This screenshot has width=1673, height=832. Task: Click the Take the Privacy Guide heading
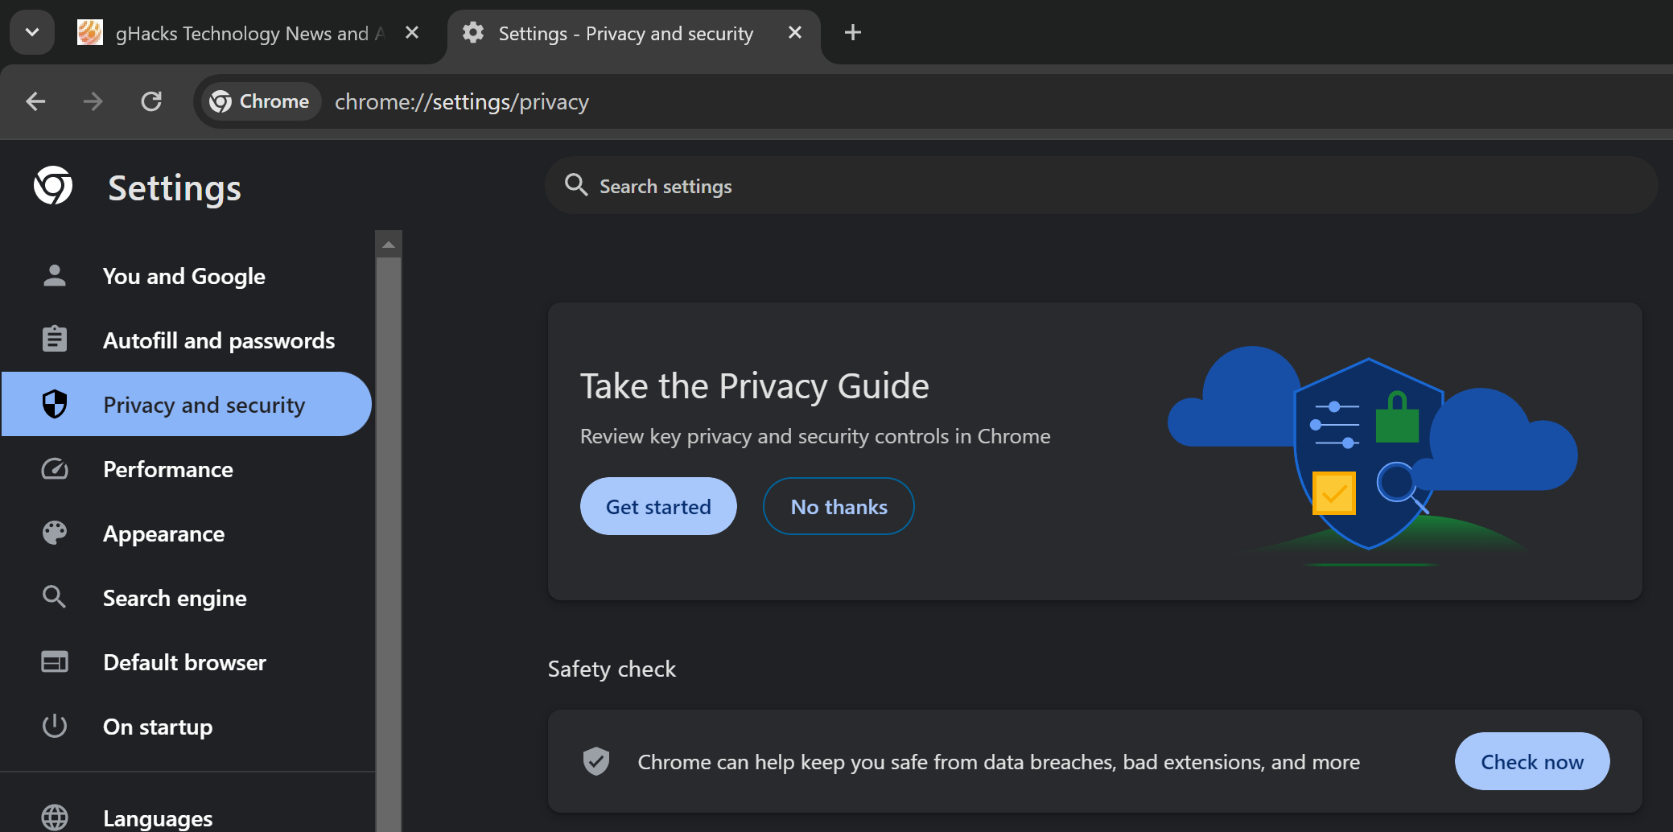coord(755,386)
